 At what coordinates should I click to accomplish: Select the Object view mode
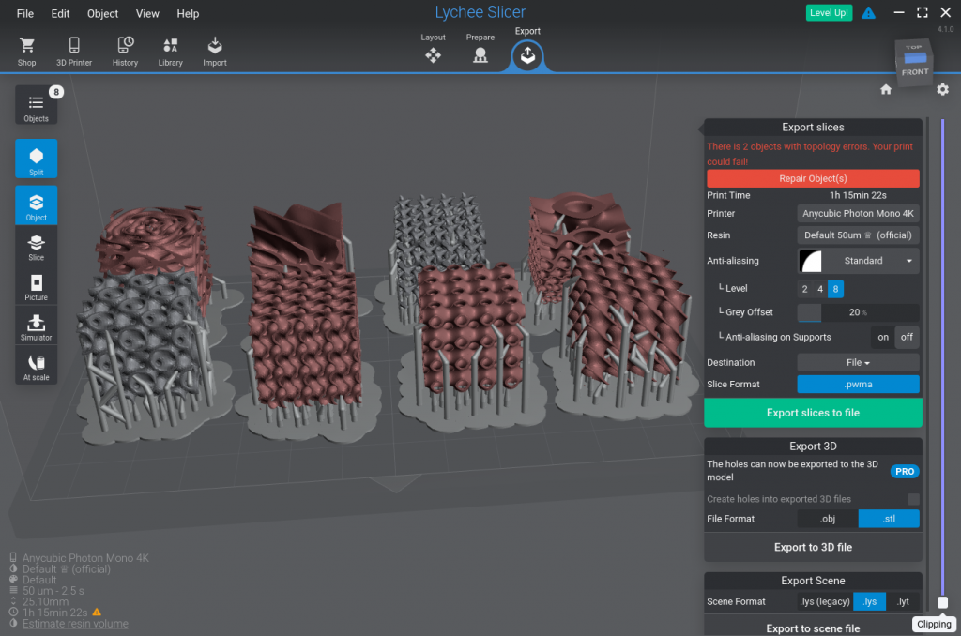37,204
